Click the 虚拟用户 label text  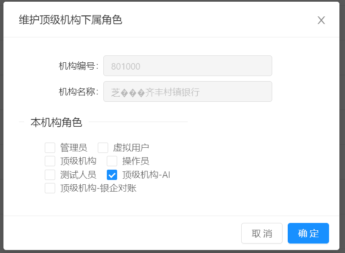pos(131,148)
